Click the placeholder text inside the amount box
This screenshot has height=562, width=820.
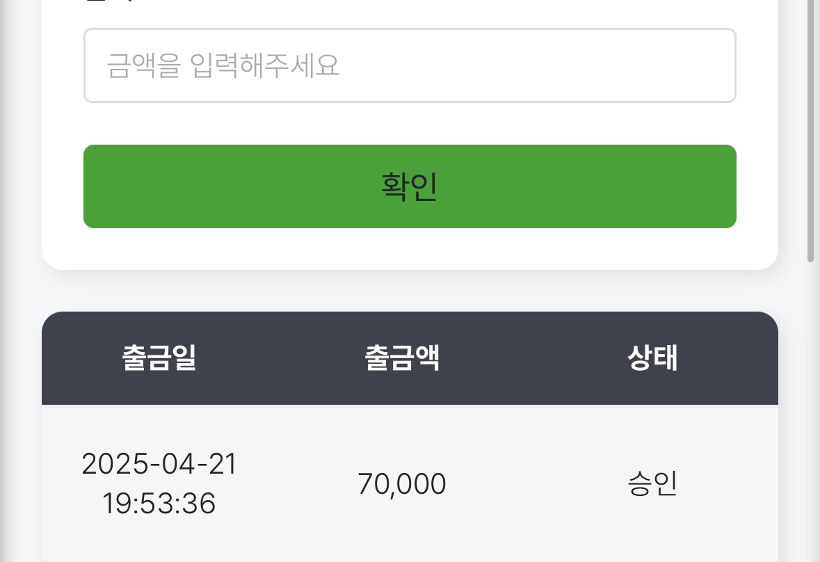[x=223, y=65]
